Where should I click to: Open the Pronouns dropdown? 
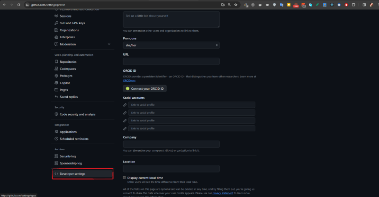tap(171, 45)
